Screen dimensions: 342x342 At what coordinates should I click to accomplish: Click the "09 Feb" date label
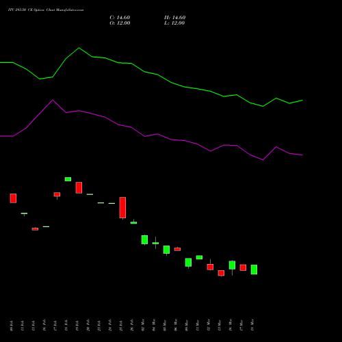click(12, 326)
